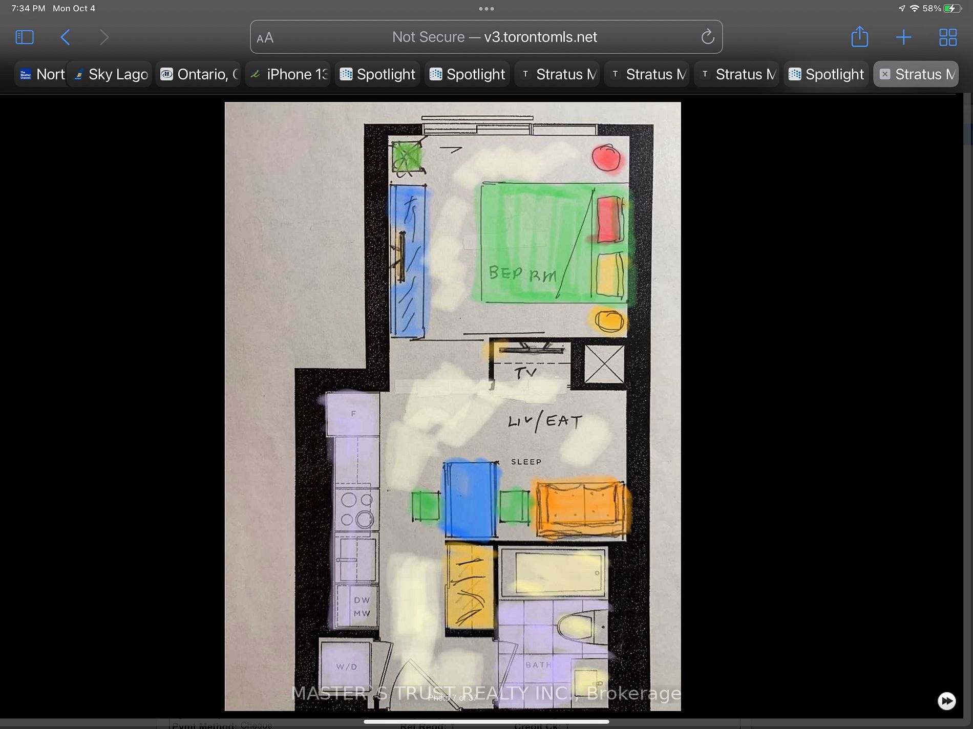Image resolution: width=973 pixels, height=729 pixels.
Task: Show the tab overview grid
Action: (x=948, y=37)
